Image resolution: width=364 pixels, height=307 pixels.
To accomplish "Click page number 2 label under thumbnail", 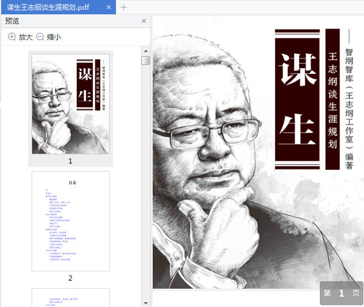I will point(71,278).
